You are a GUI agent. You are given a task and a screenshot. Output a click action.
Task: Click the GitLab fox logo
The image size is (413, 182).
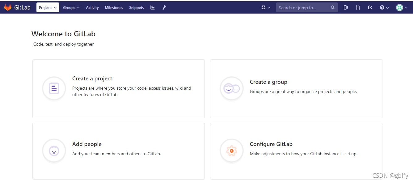[x=8, y=7]
